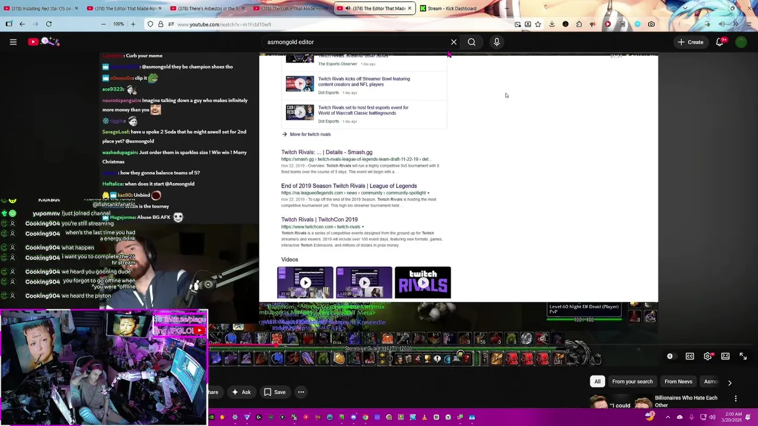Open the Settings gear on the taskbar

click(x=235, y=417)
